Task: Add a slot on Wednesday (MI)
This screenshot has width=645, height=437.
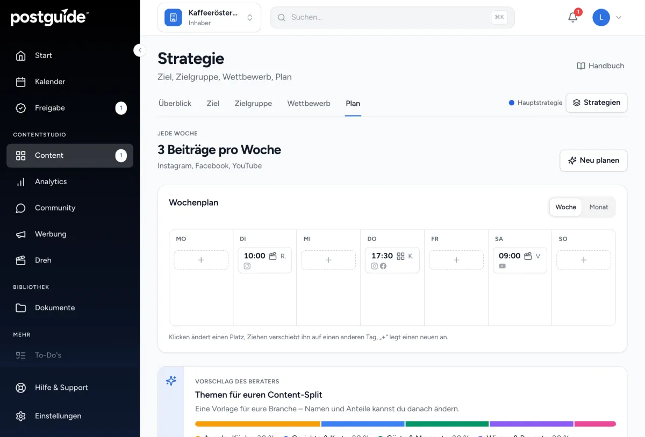Action: click(328, 260)
